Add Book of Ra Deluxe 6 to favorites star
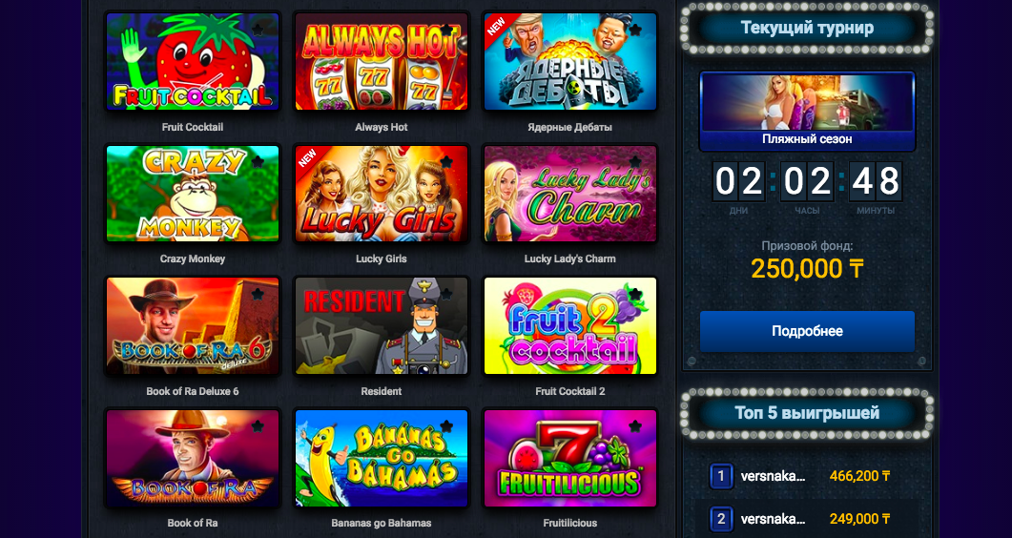This screenshot has height=538, width=1012. coord(258,294)
